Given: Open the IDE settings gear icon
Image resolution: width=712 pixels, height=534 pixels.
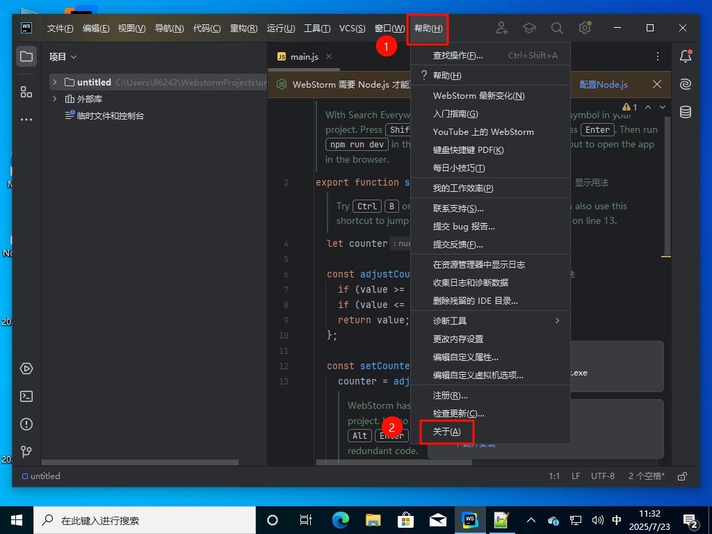Looking at the screenshot, I should pos(585,28).
